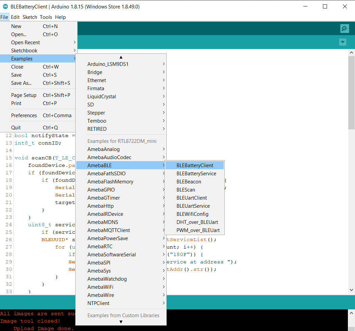Open the DHT_over_BLEUart example
This screenshot has width=355, height=331.
pos(194,222)
